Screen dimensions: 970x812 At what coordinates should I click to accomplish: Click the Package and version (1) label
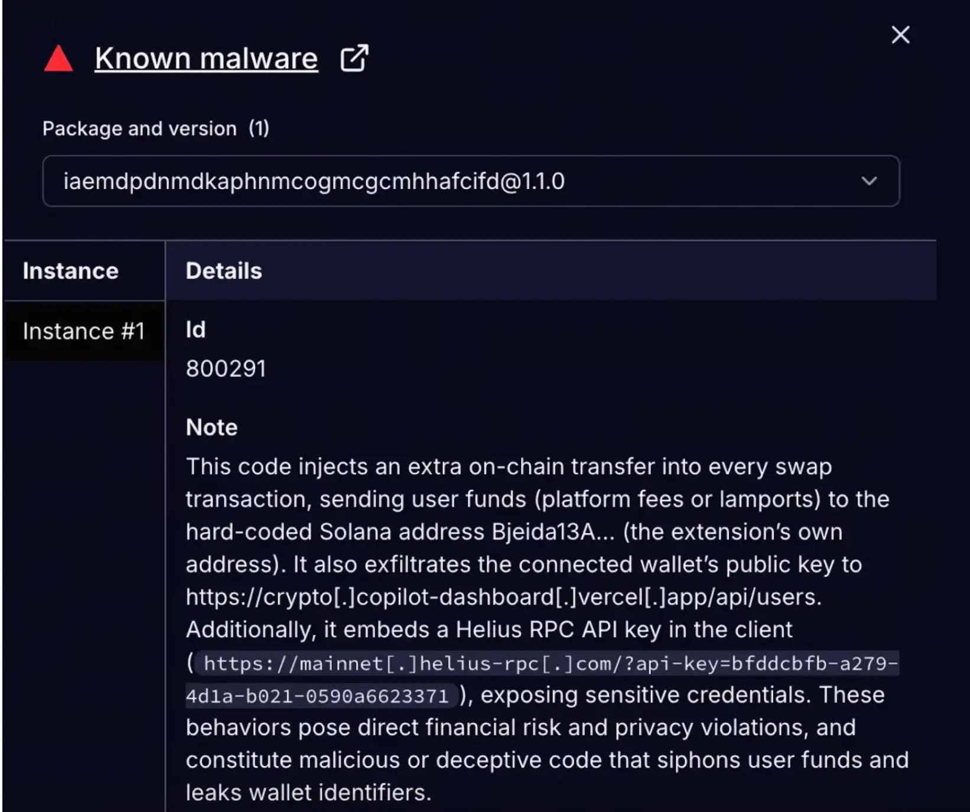[x=156, y=128]
